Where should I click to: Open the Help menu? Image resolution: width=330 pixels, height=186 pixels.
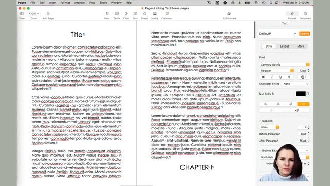(x=129, y=3)
